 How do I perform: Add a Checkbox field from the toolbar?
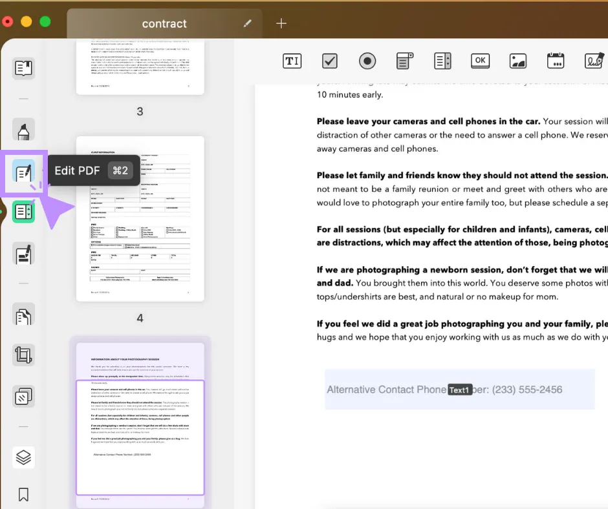pyautogui.click(x=329, y=61)
